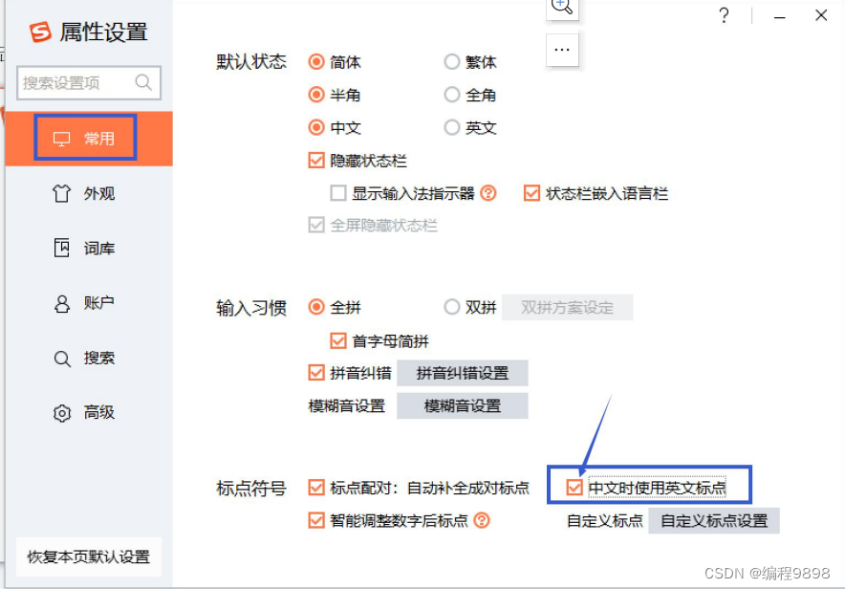Open the 高级 settings tab

click(89, 413)
